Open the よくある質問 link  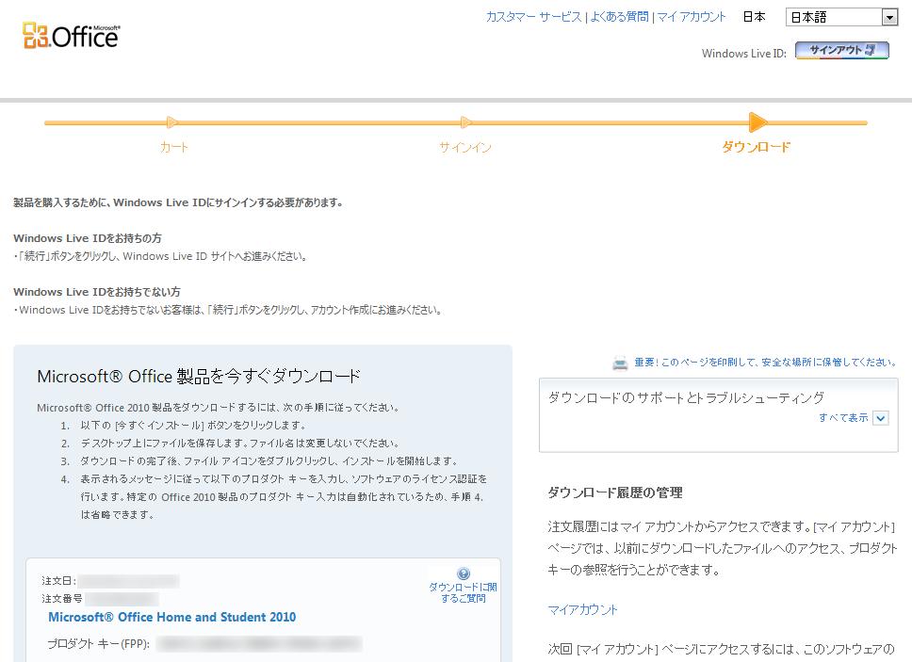[x=619, y=17]
